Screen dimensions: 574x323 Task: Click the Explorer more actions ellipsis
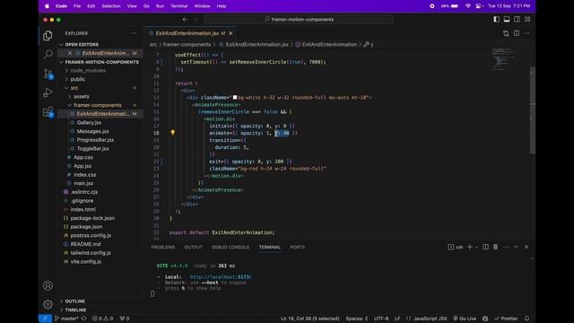134,33
